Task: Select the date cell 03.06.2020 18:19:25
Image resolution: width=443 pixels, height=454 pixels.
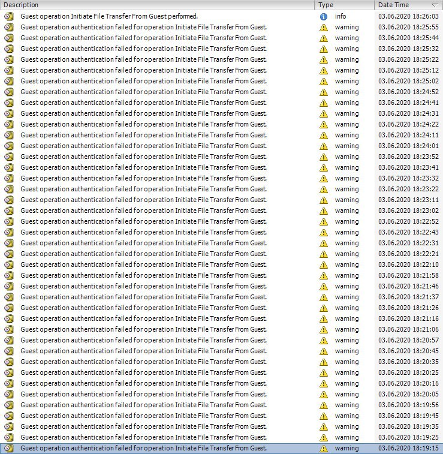Action: (x=409, y=437)
